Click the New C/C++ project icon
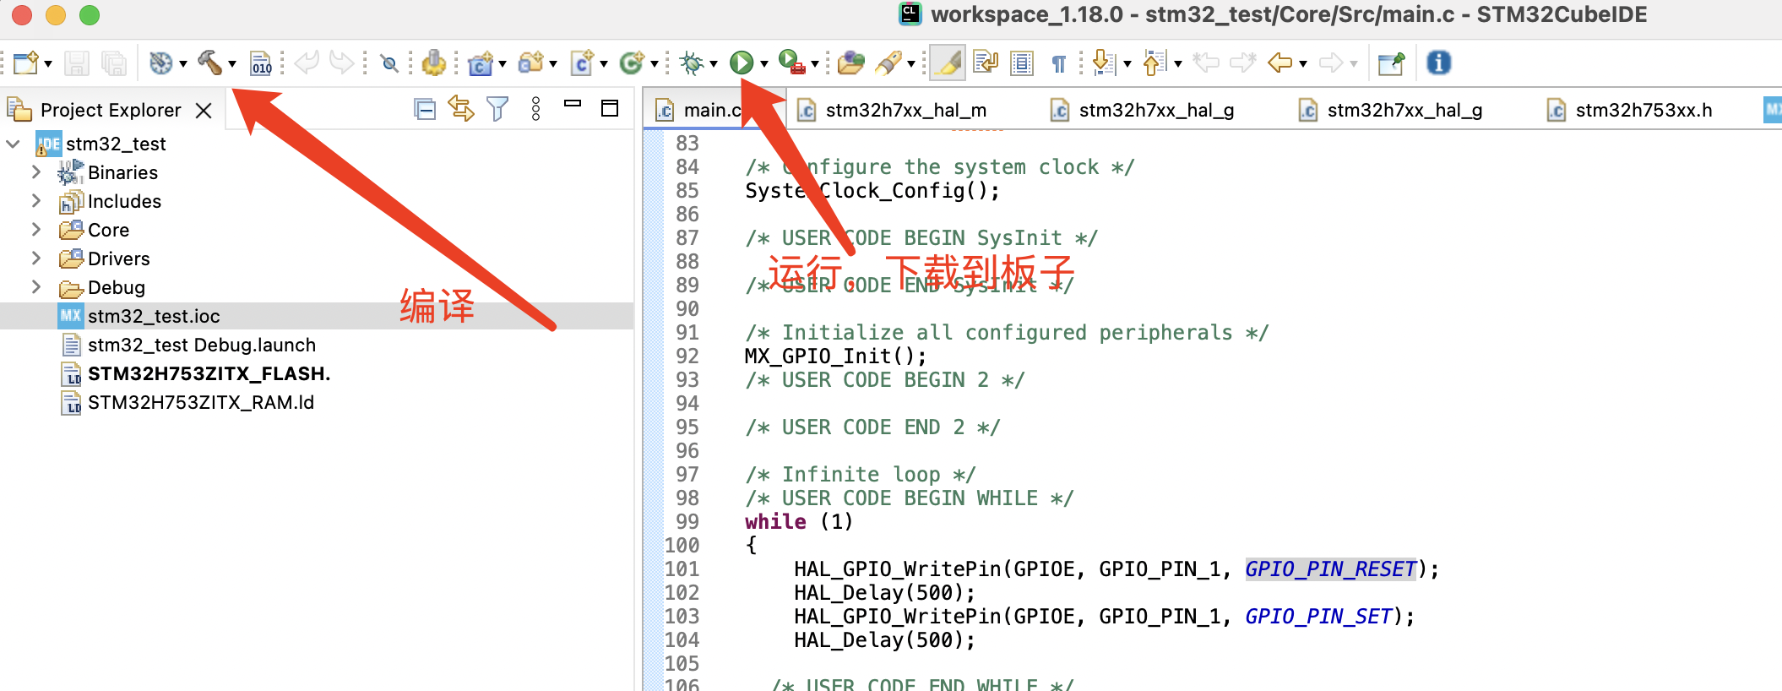 pyautogui.click(x=481, y=63)
